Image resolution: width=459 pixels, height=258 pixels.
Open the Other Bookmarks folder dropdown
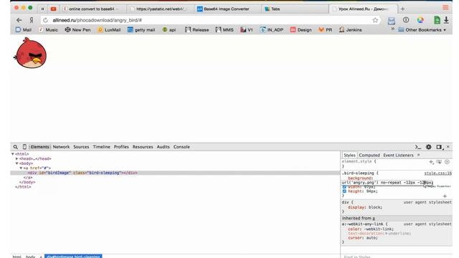(422, 30)
